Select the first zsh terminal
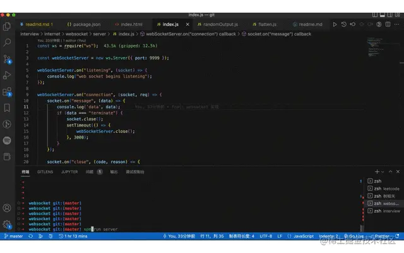Screen dimensions: 404x253 click(x=384, y=181)
